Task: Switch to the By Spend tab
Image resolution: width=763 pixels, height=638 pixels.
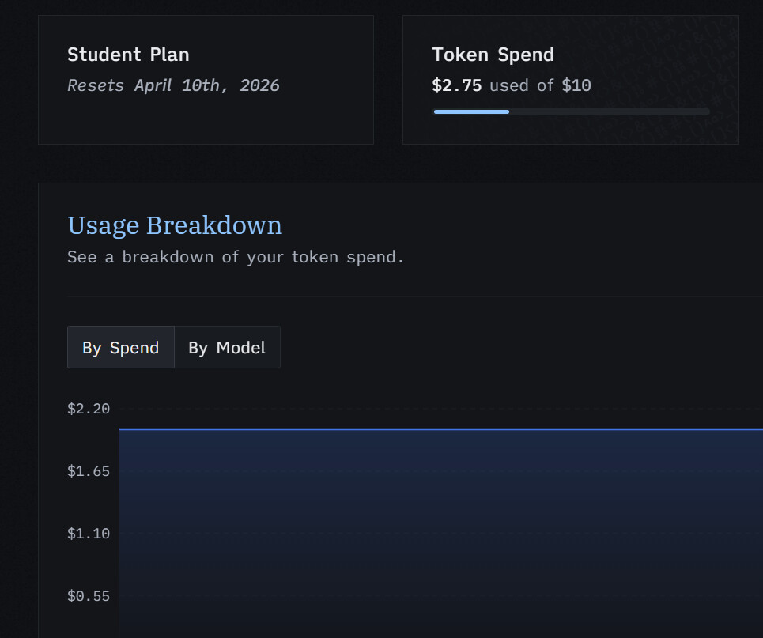Action: click(x=121, y=347)
